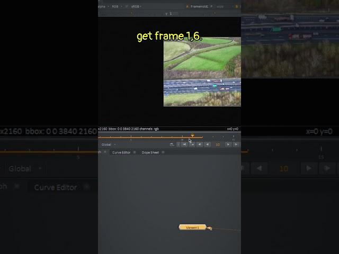Open the sRGB viewer process dropdown
339x254 pixels.
pos(136,6)
